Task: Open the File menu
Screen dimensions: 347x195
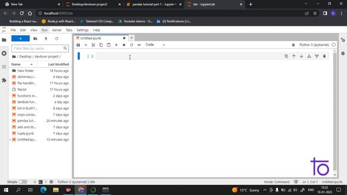Action: click(x=13, y=30)
